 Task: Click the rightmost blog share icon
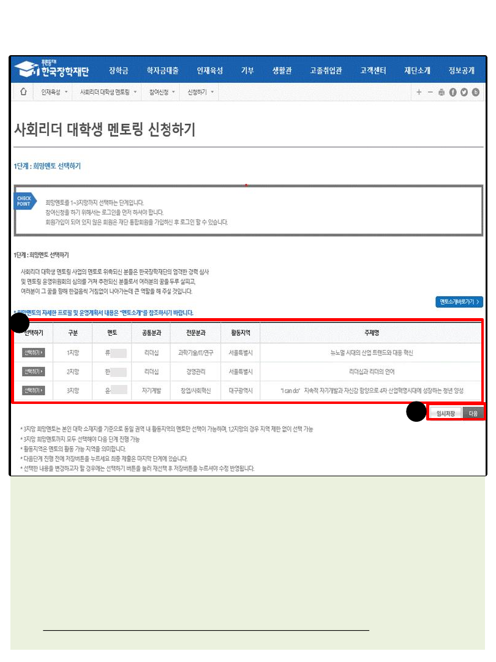(476, 93)
